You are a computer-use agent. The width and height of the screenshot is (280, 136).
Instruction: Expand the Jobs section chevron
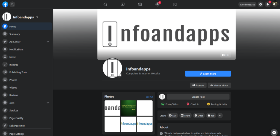pos(48,103)
